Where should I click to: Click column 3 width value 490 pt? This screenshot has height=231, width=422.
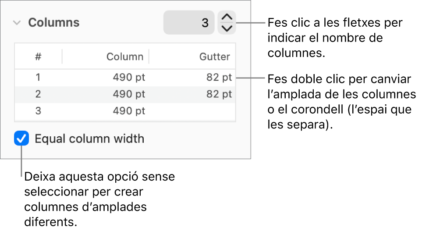(129, 111)
